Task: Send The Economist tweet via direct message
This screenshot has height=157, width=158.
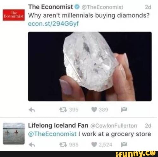Action: coord(124,110)
